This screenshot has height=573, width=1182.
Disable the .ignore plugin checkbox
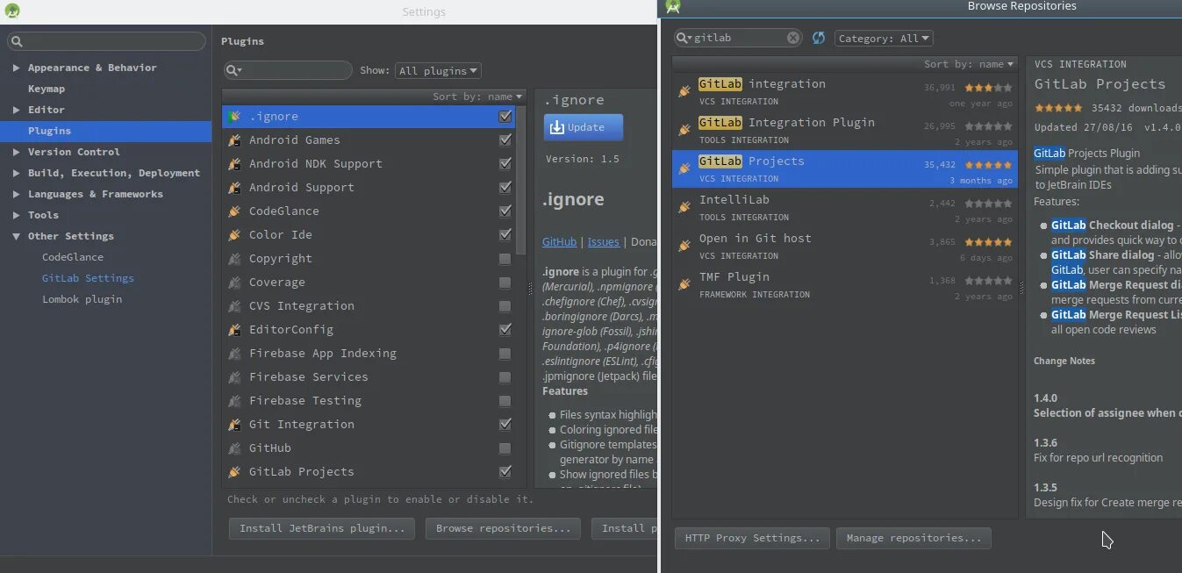tap(505, 117)
